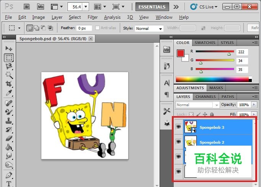
Task: Toggle the Anti-alias checkbox
Action: coord(97,28)
